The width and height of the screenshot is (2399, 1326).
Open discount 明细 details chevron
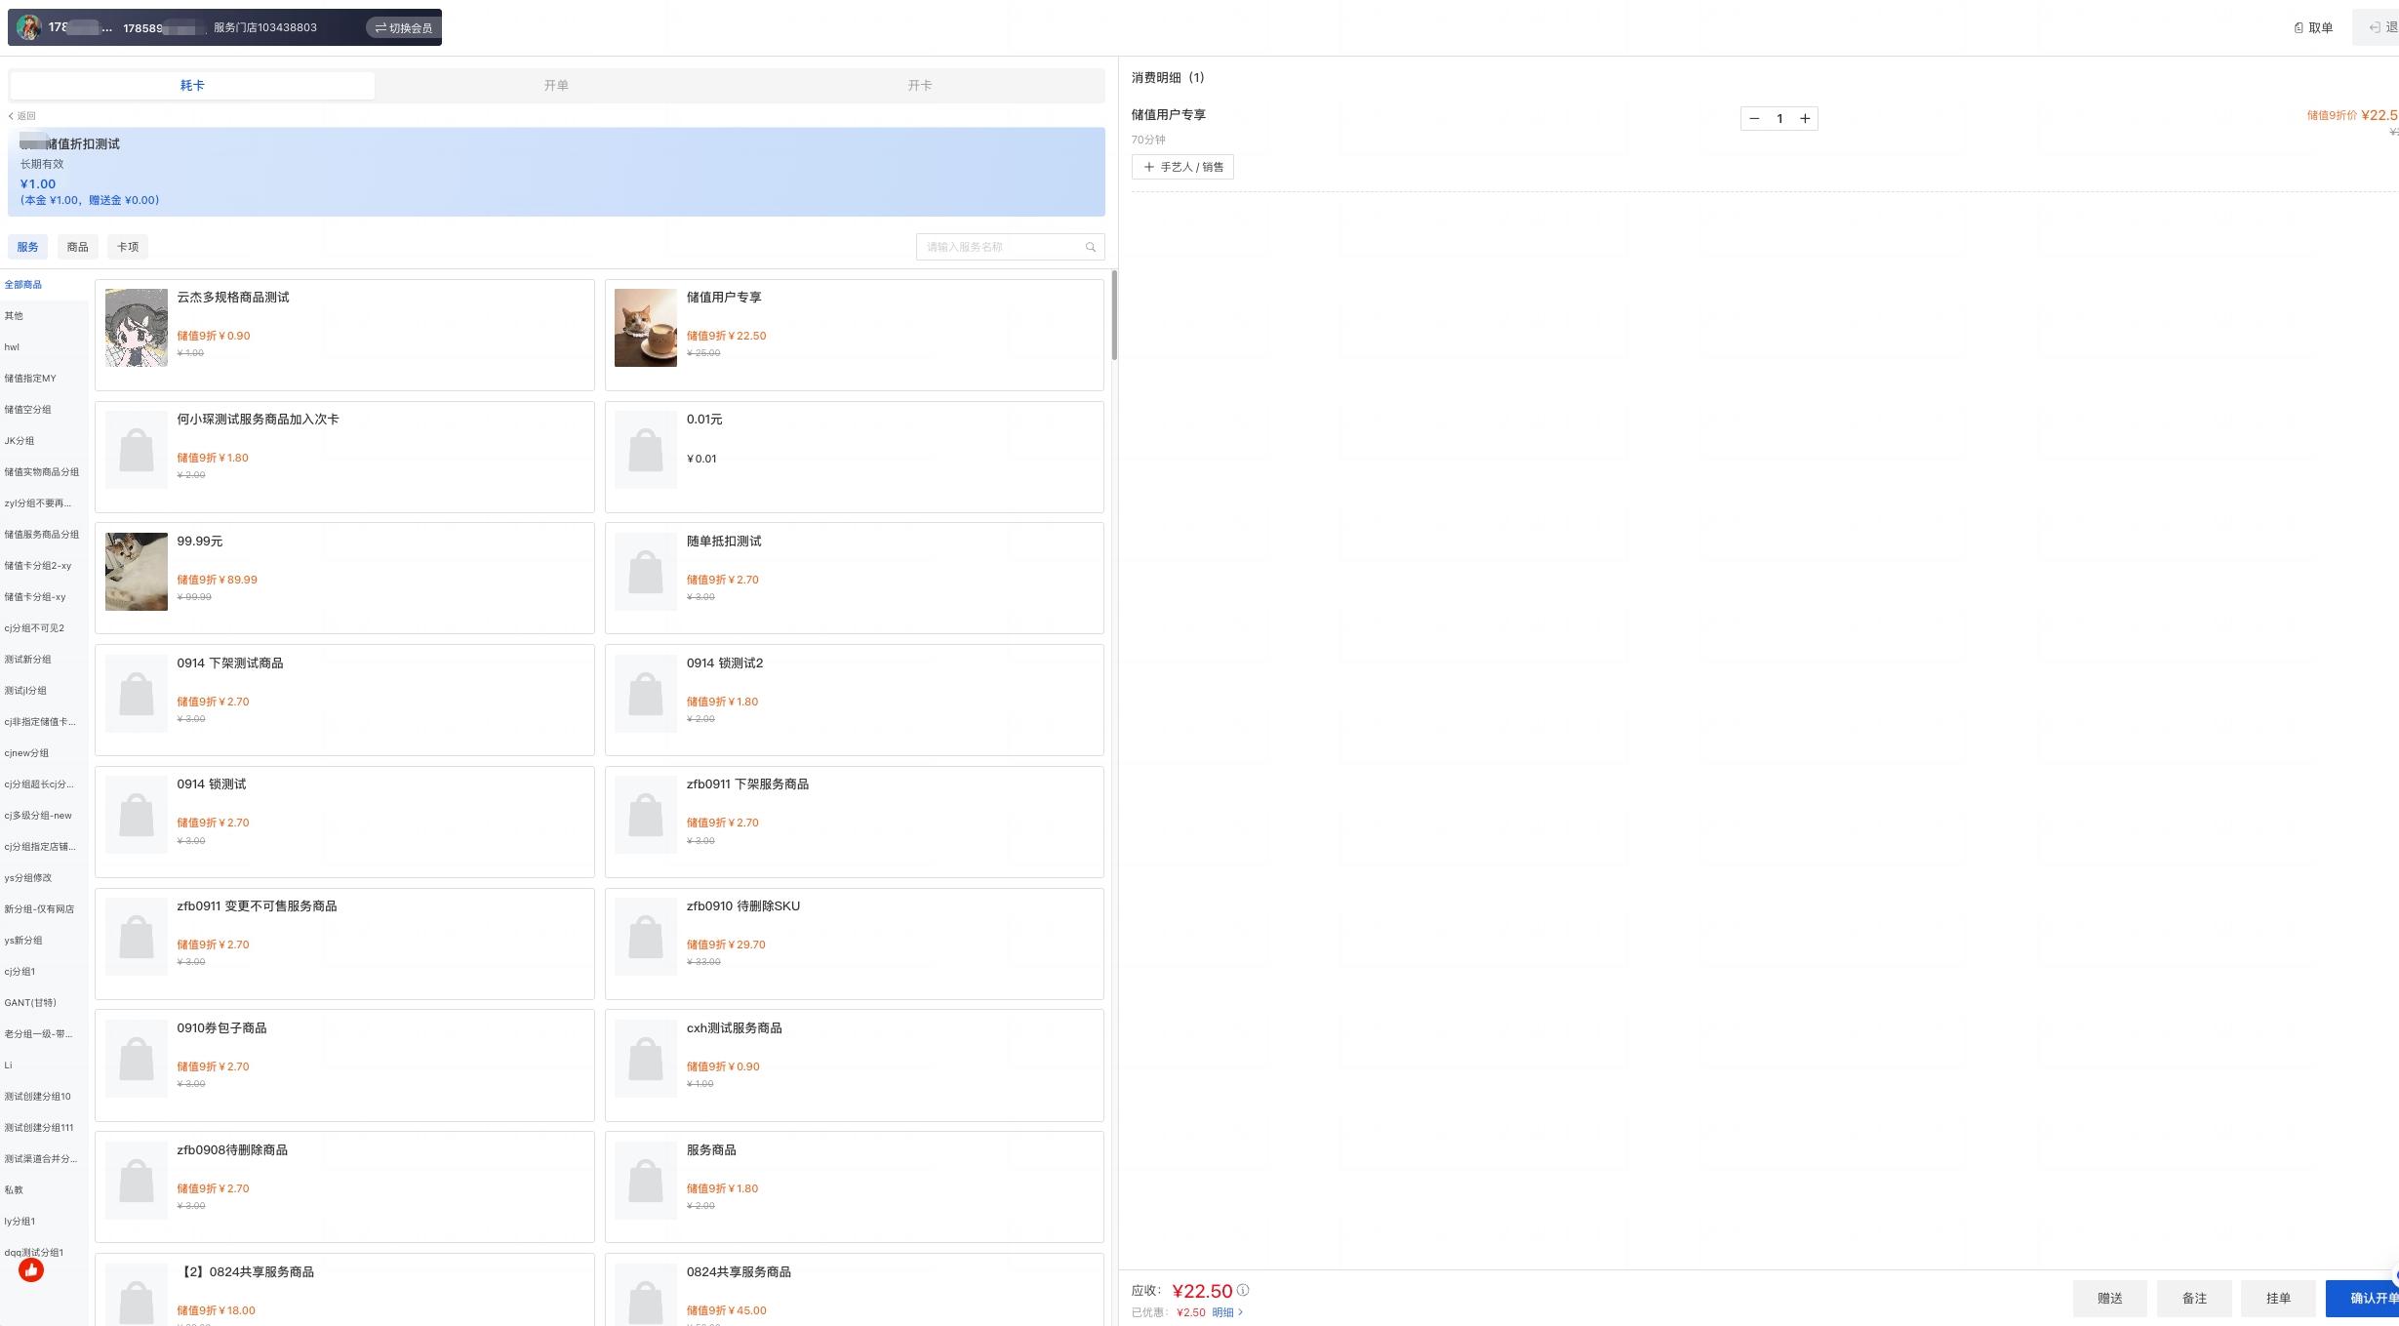point(1227,1312)
